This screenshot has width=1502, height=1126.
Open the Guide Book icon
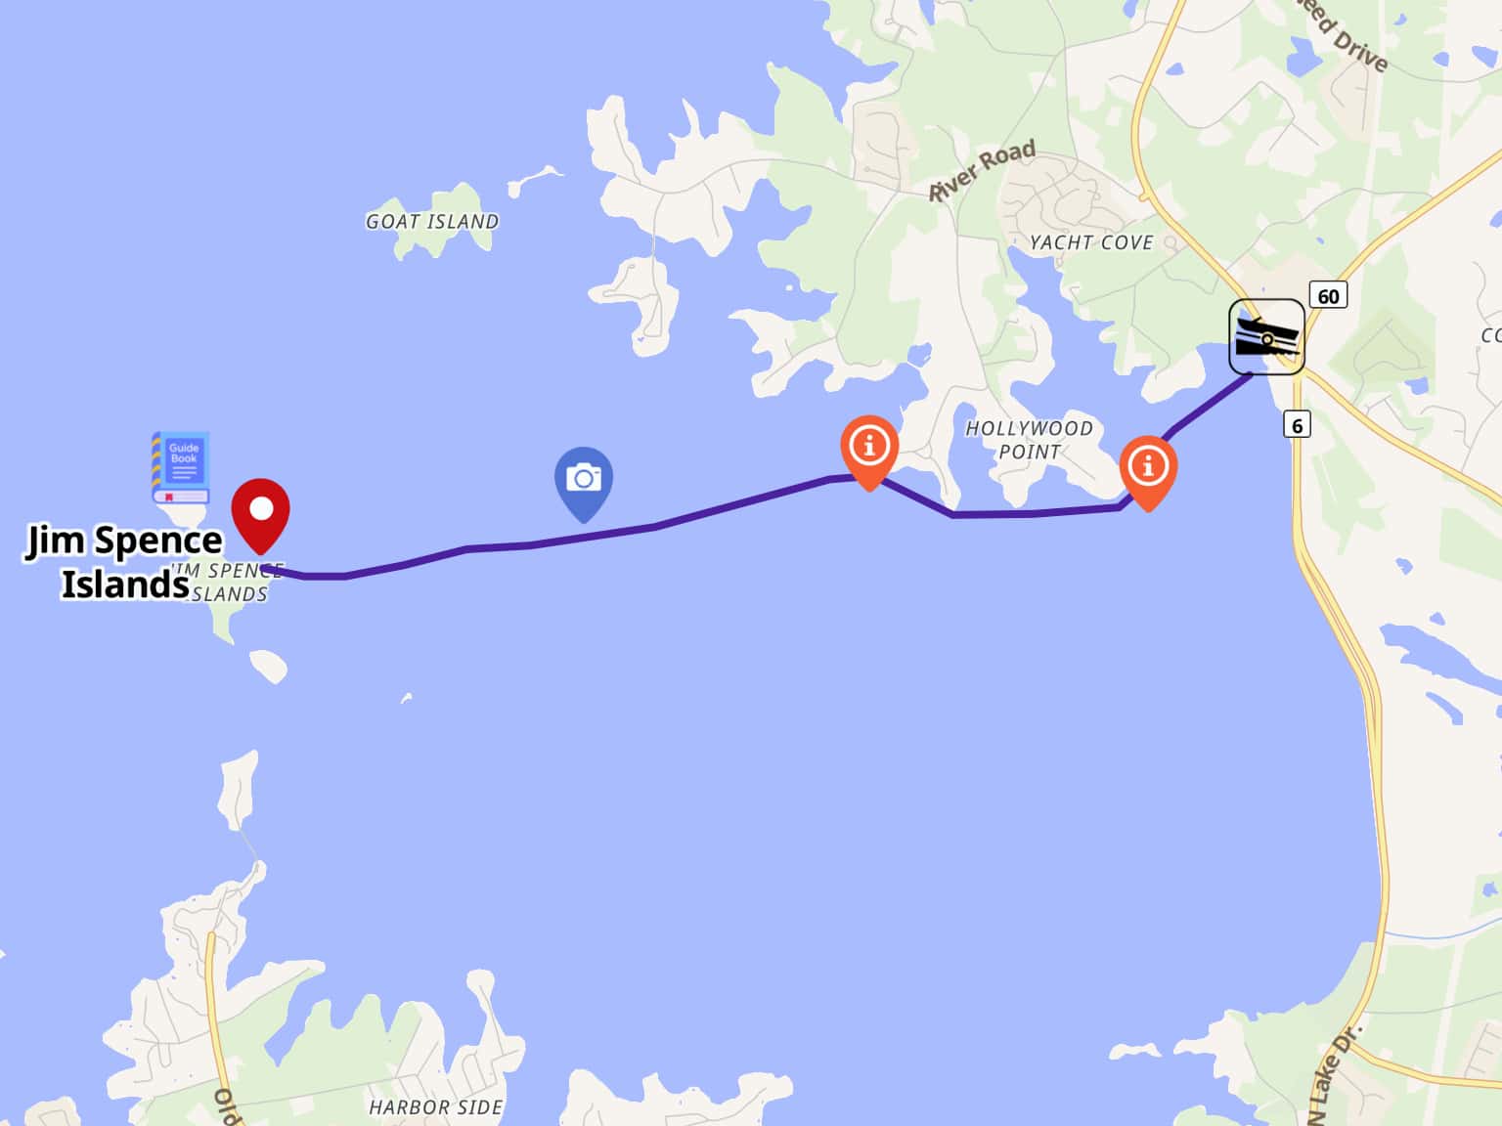coord(181,467)
